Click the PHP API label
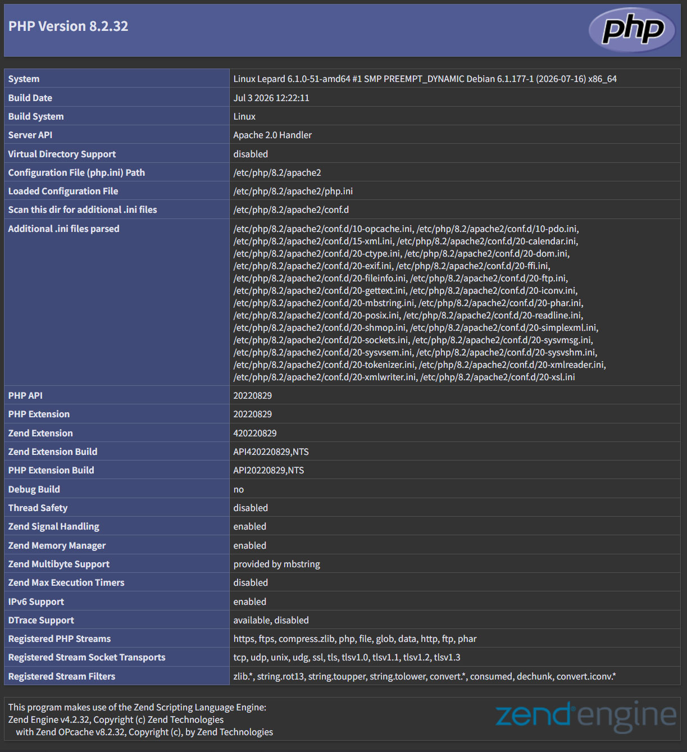The width and height of the screenshot is (687, 752). pyautogui.click(x=25, y=395)
